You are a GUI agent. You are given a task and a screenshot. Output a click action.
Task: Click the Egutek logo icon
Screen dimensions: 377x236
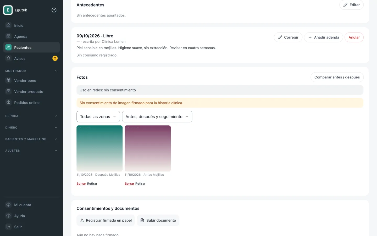8,10
